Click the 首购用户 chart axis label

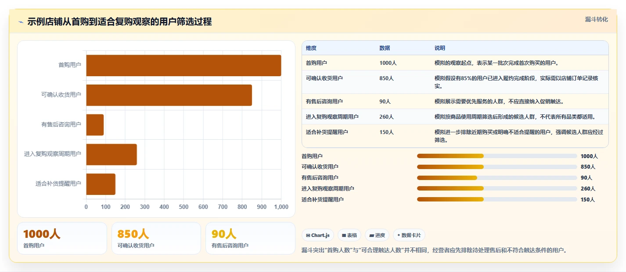tap(70, 65)
